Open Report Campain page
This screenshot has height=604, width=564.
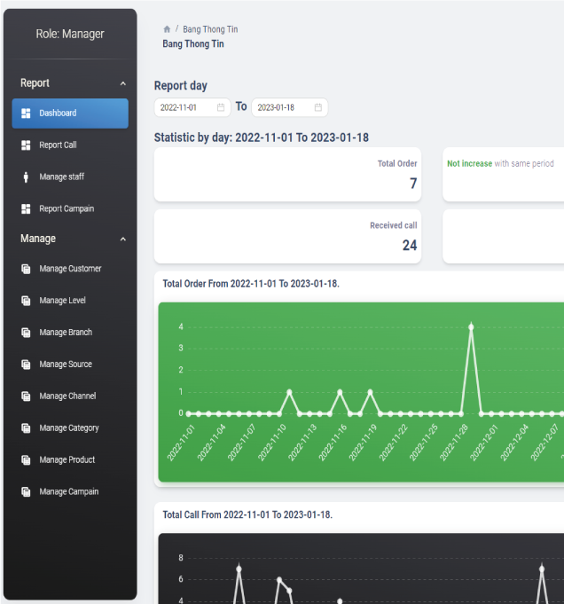[70, 208]
